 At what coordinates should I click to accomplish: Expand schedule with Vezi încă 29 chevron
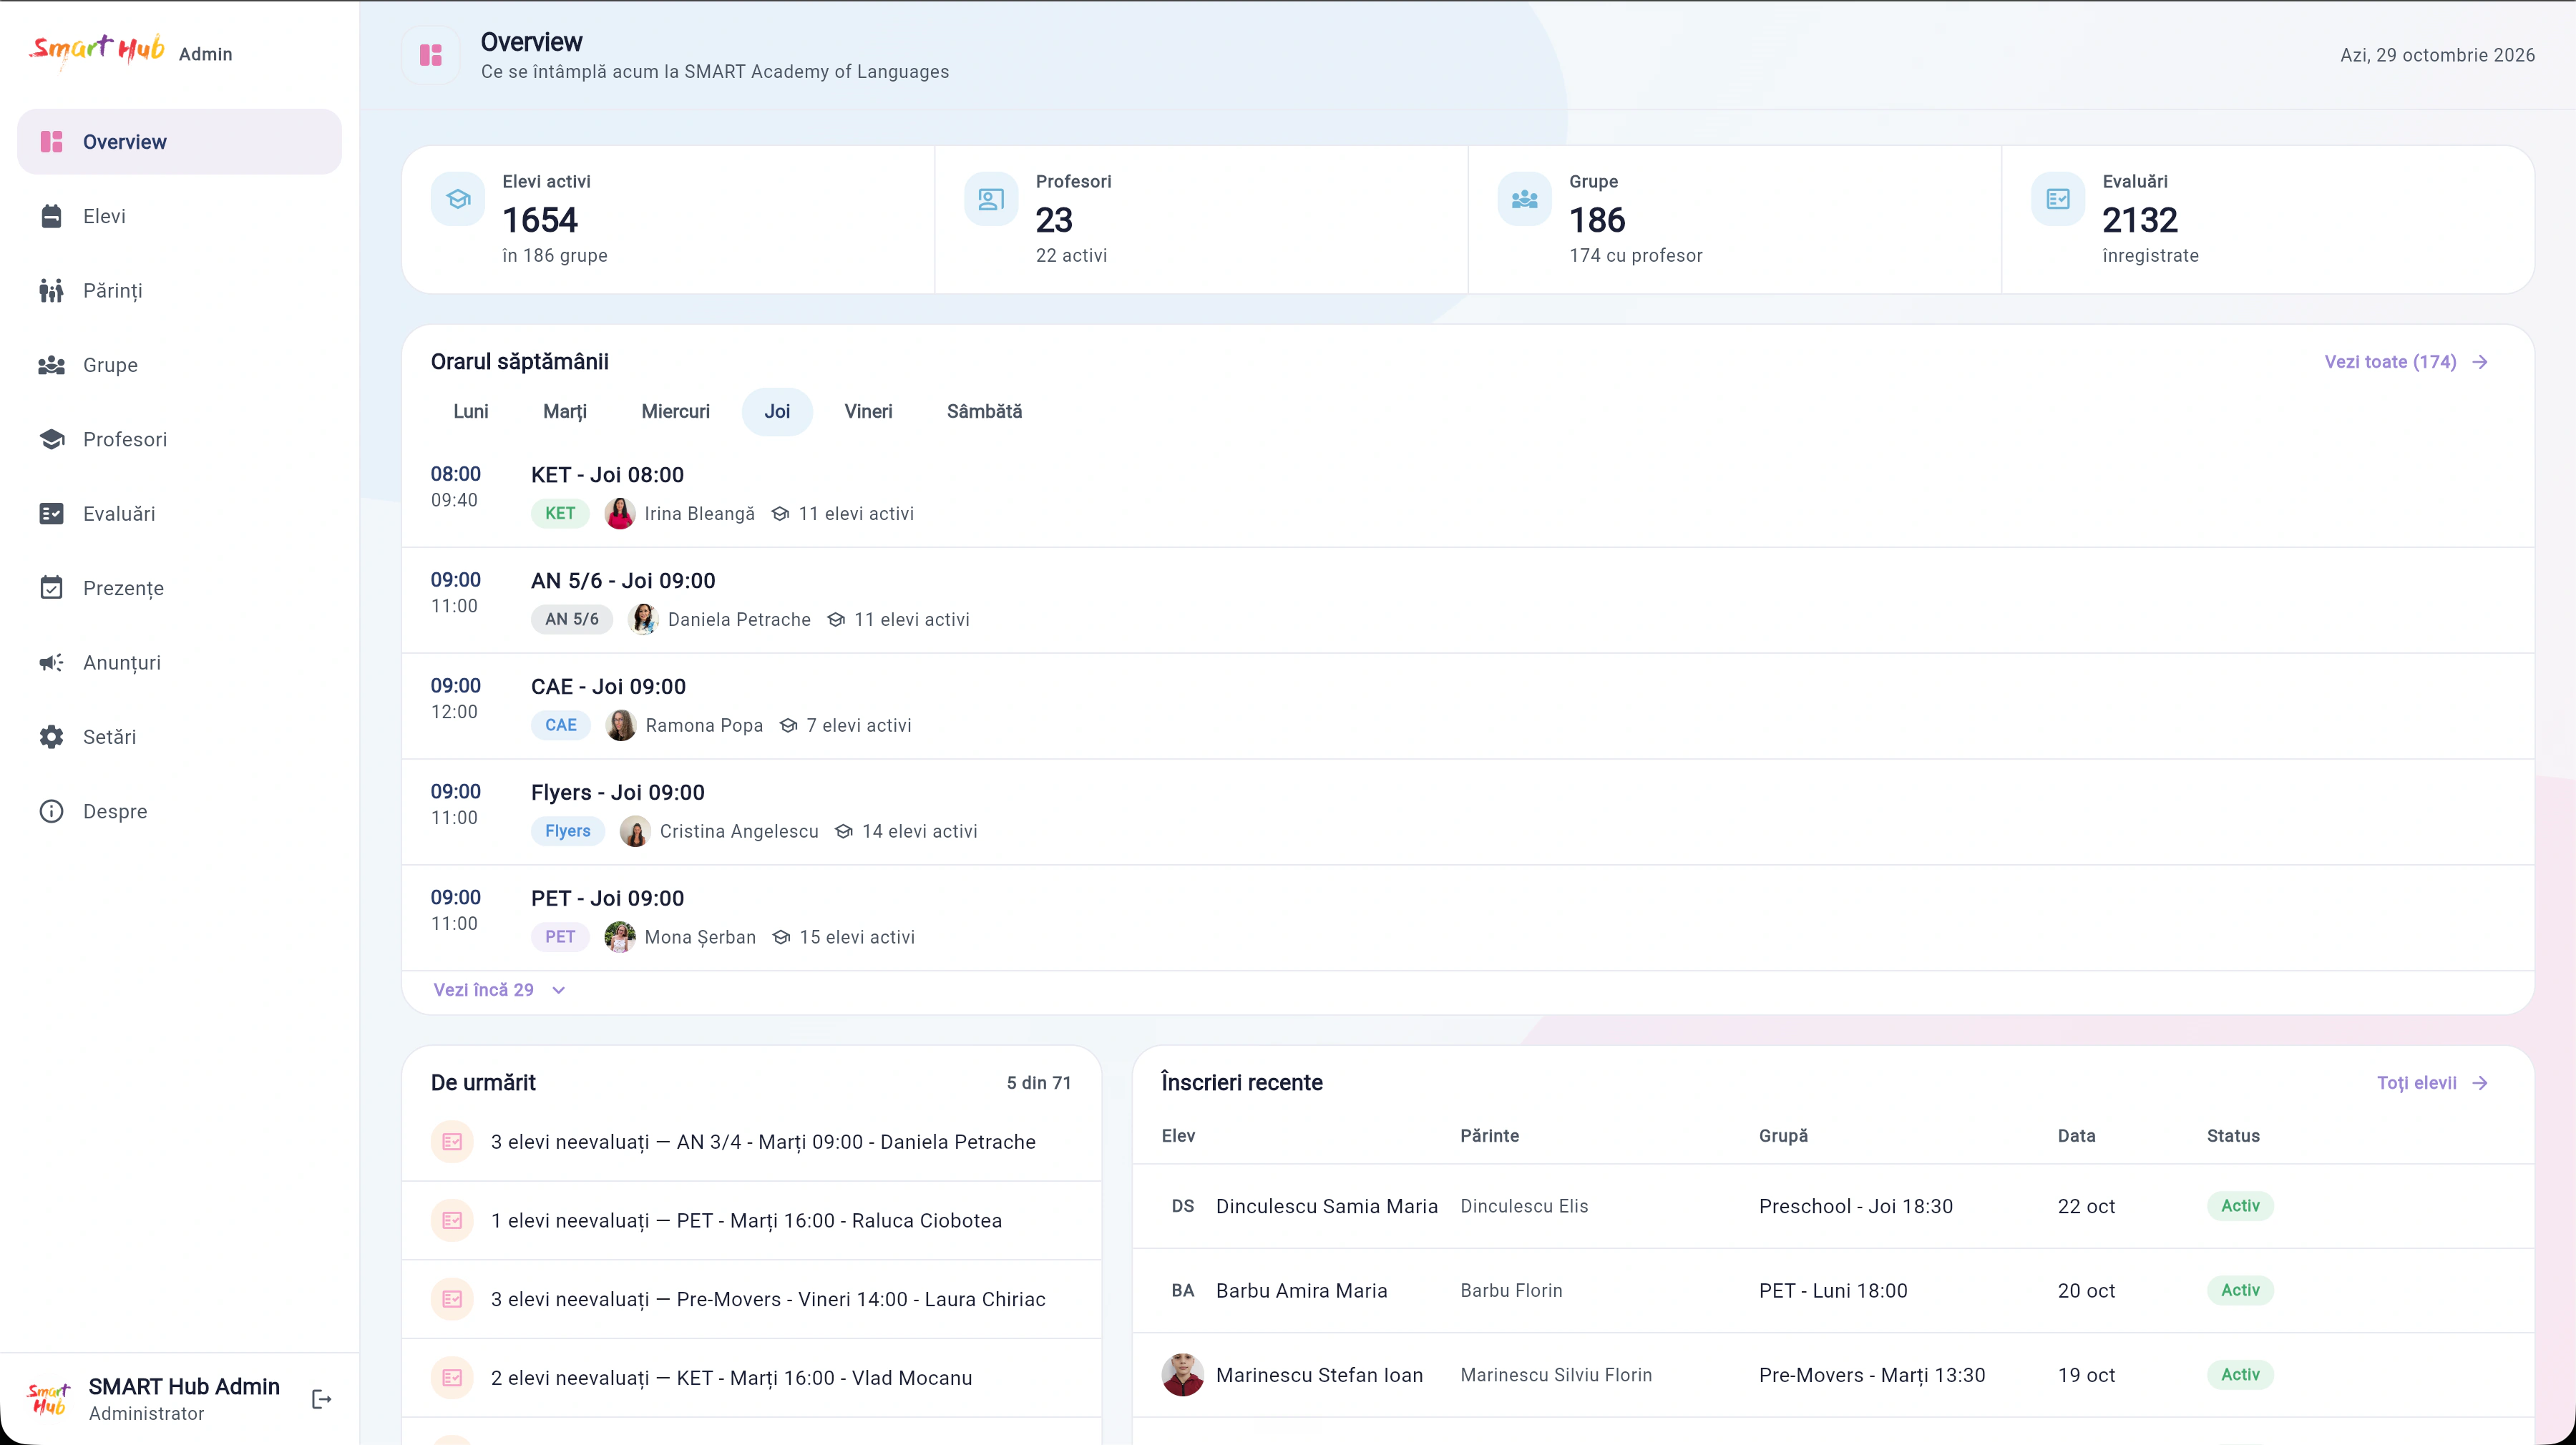point(559,990)
